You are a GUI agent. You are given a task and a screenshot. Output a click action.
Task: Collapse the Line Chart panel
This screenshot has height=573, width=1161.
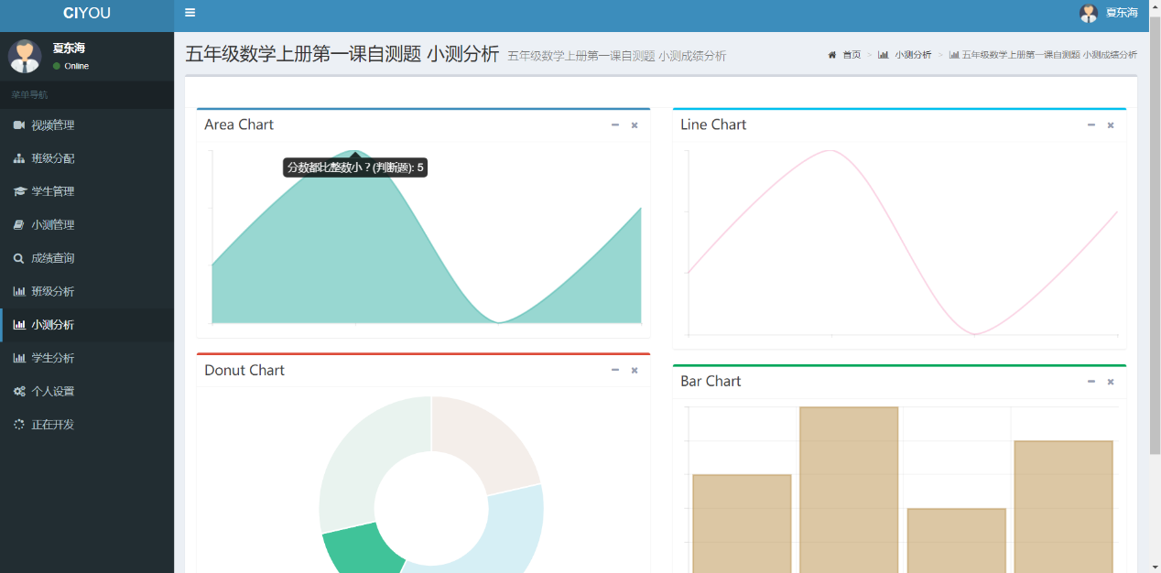tap(1091, 124)
